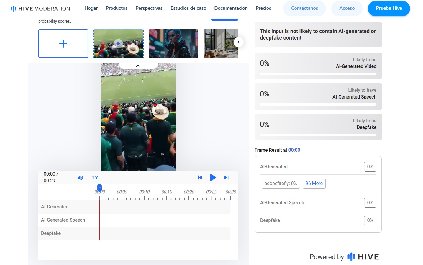Viewport: 423px width, 265px height.
Task: Go to the Precios page
Action: 263,8
